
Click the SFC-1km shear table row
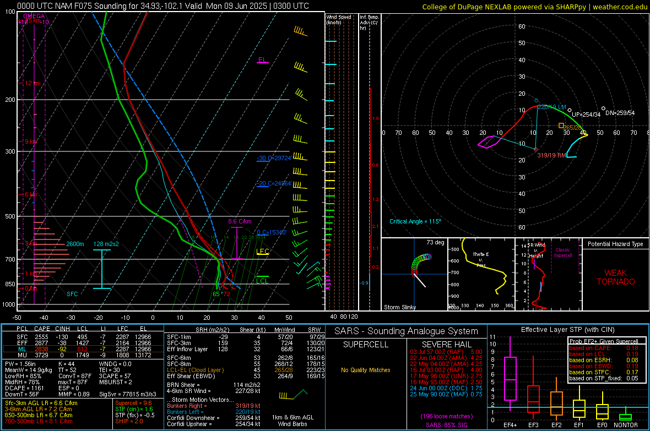click(246, 337)
